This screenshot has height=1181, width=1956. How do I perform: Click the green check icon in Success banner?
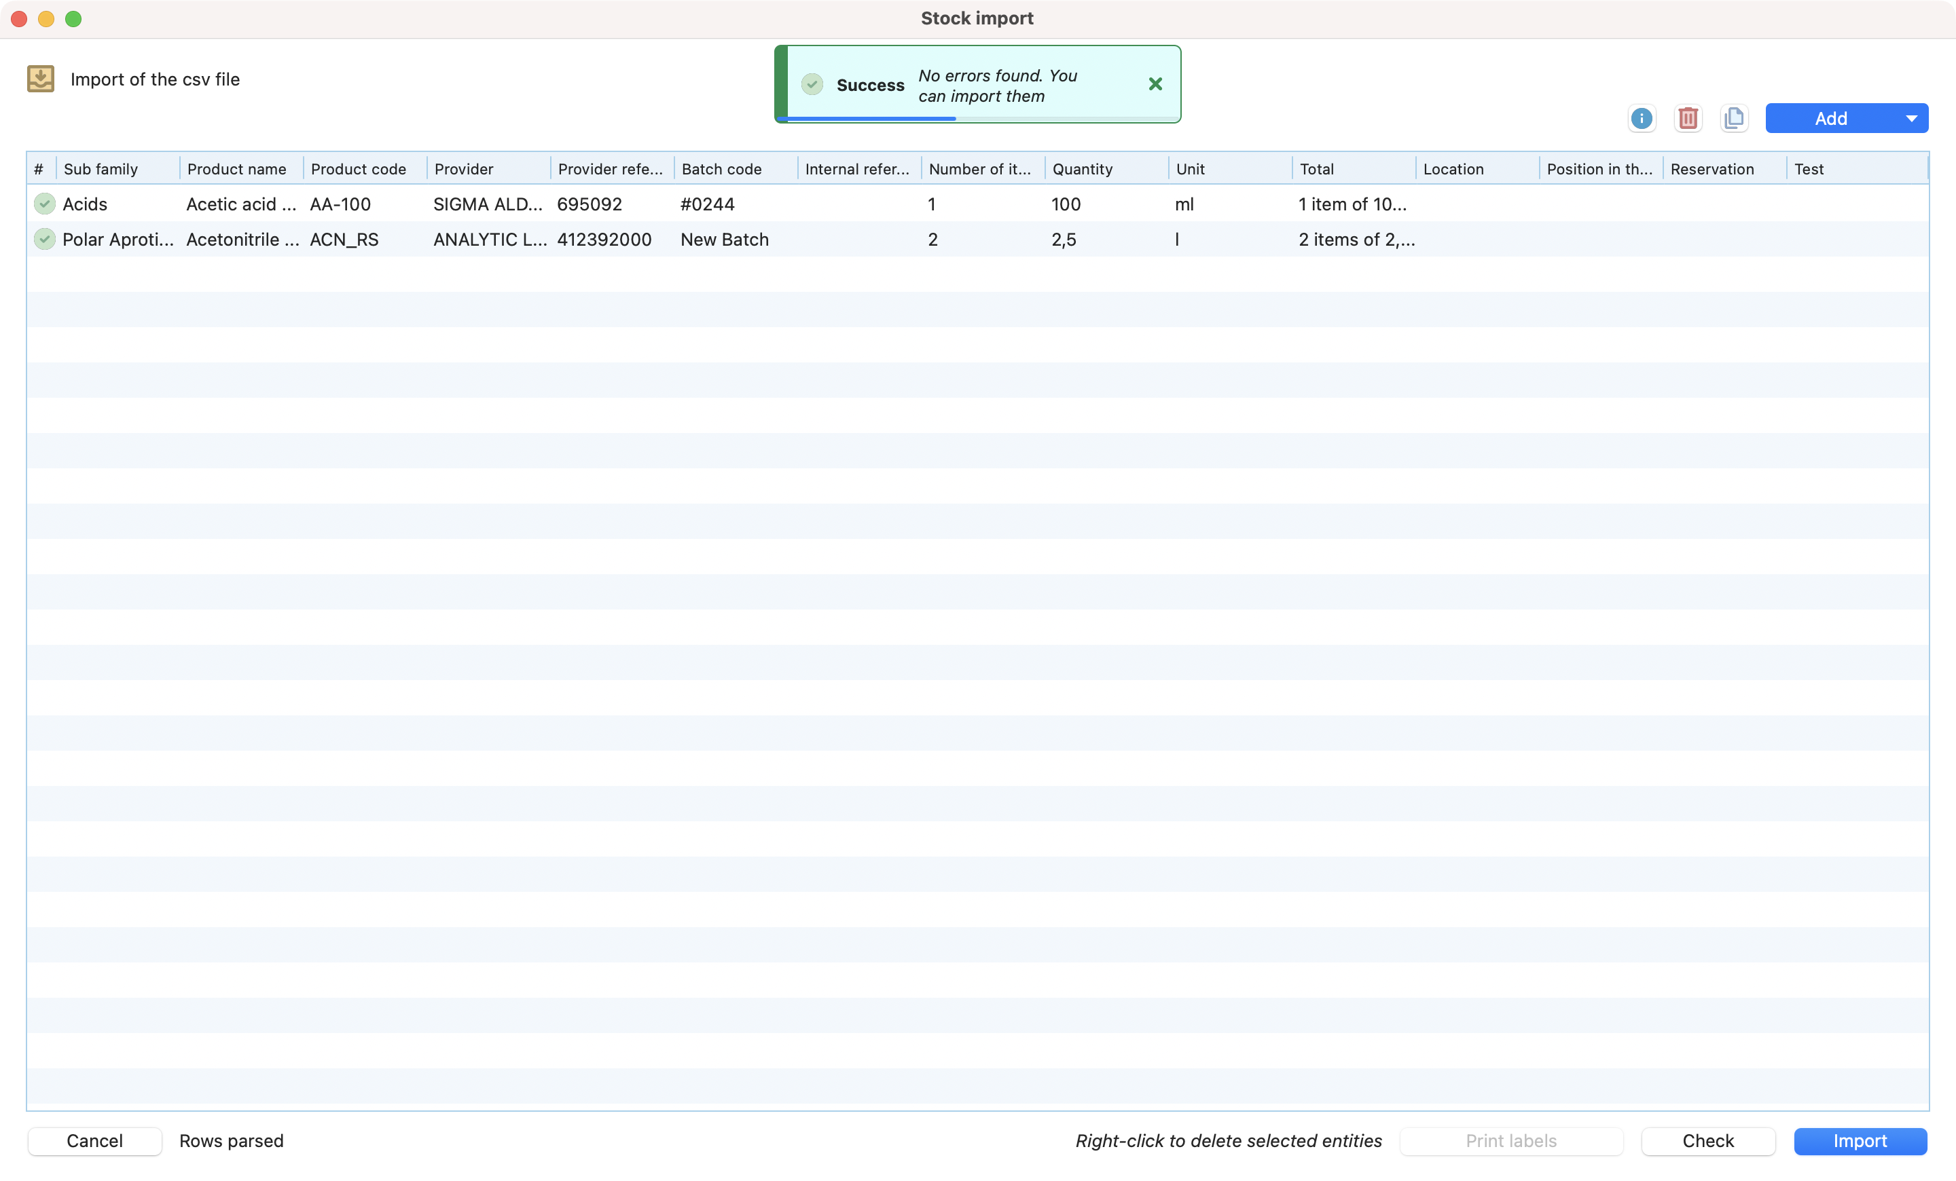(x=812, y=84)
